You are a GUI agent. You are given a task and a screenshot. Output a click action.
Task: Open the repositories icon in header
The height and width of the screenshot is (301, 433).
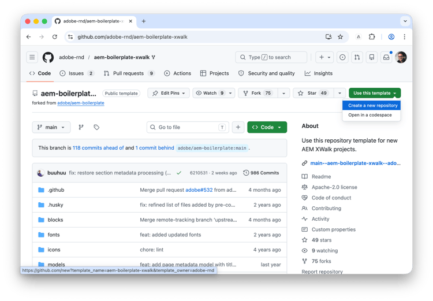pos(372,57)
